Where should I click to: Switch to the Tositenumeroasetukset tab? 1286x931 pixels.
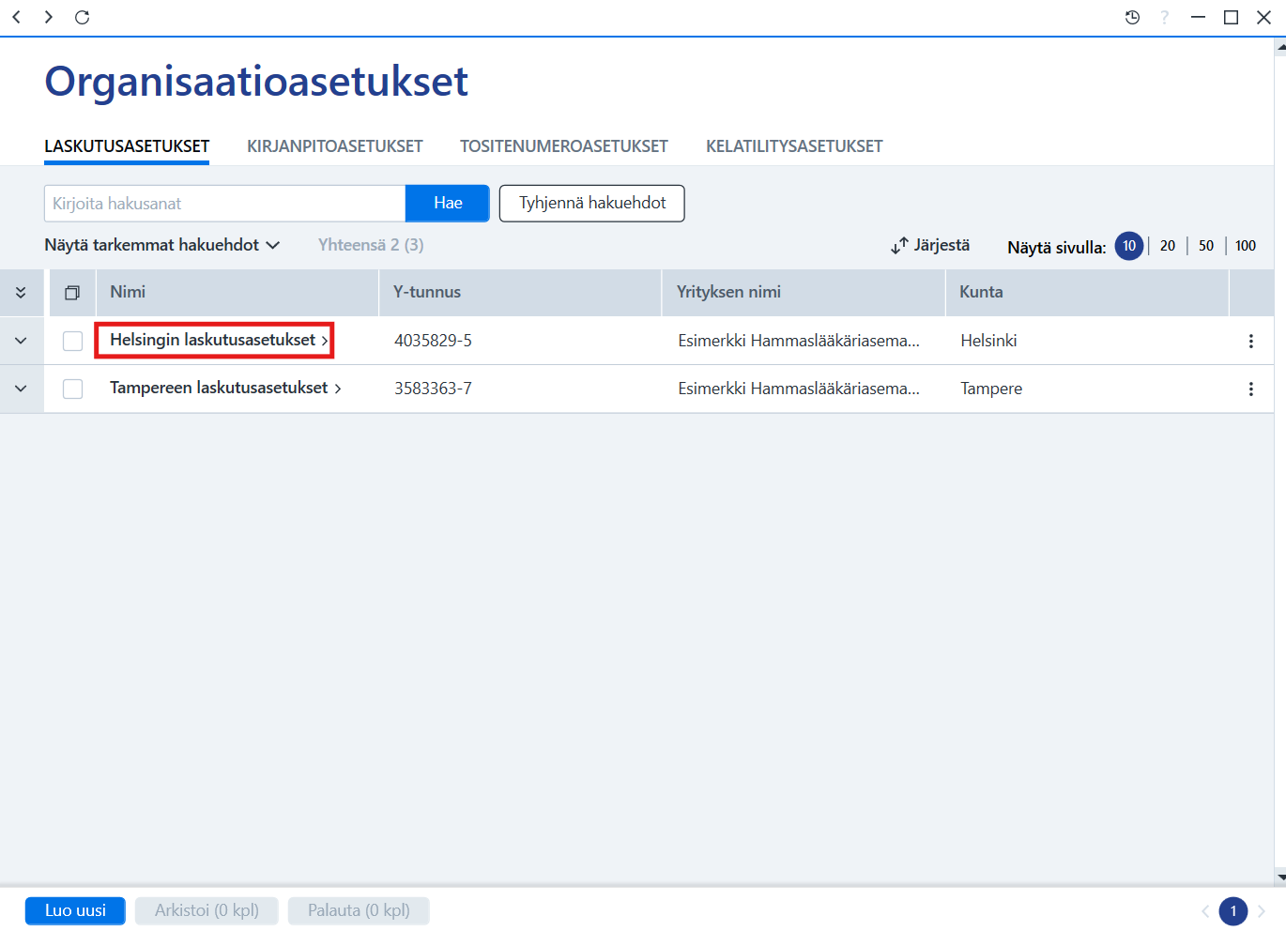[x=564, y=146]
